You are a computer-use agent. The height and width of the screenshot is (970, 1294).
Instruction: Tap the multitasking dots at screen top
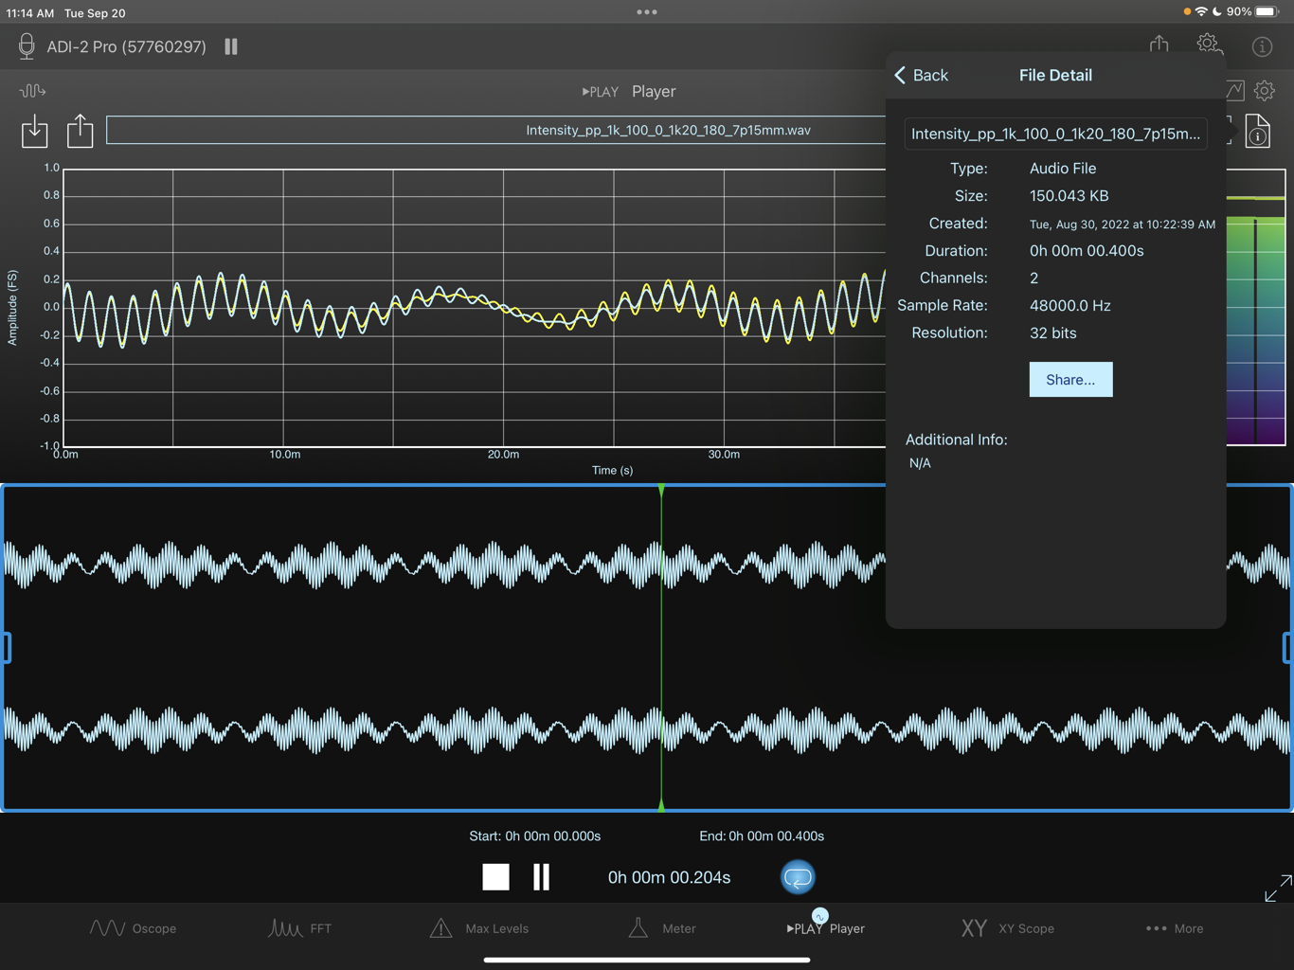tap(647, 12)
